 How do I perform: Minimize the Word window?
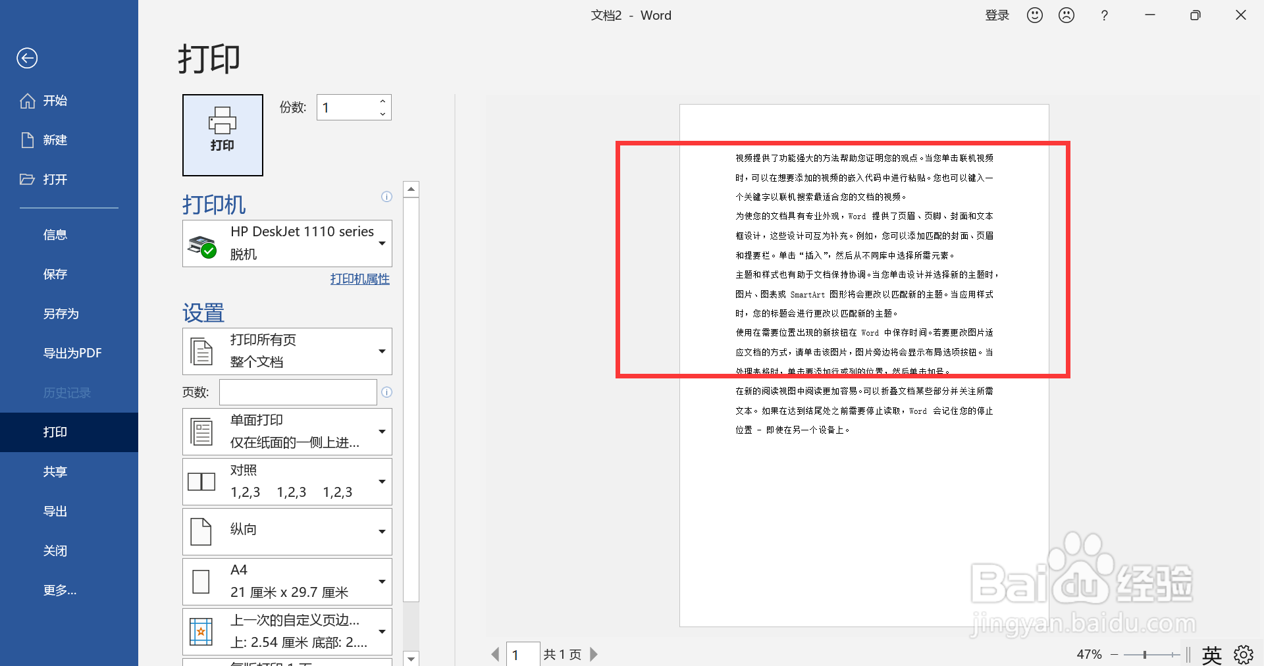pyautogui.click(x=1150, y=15)
